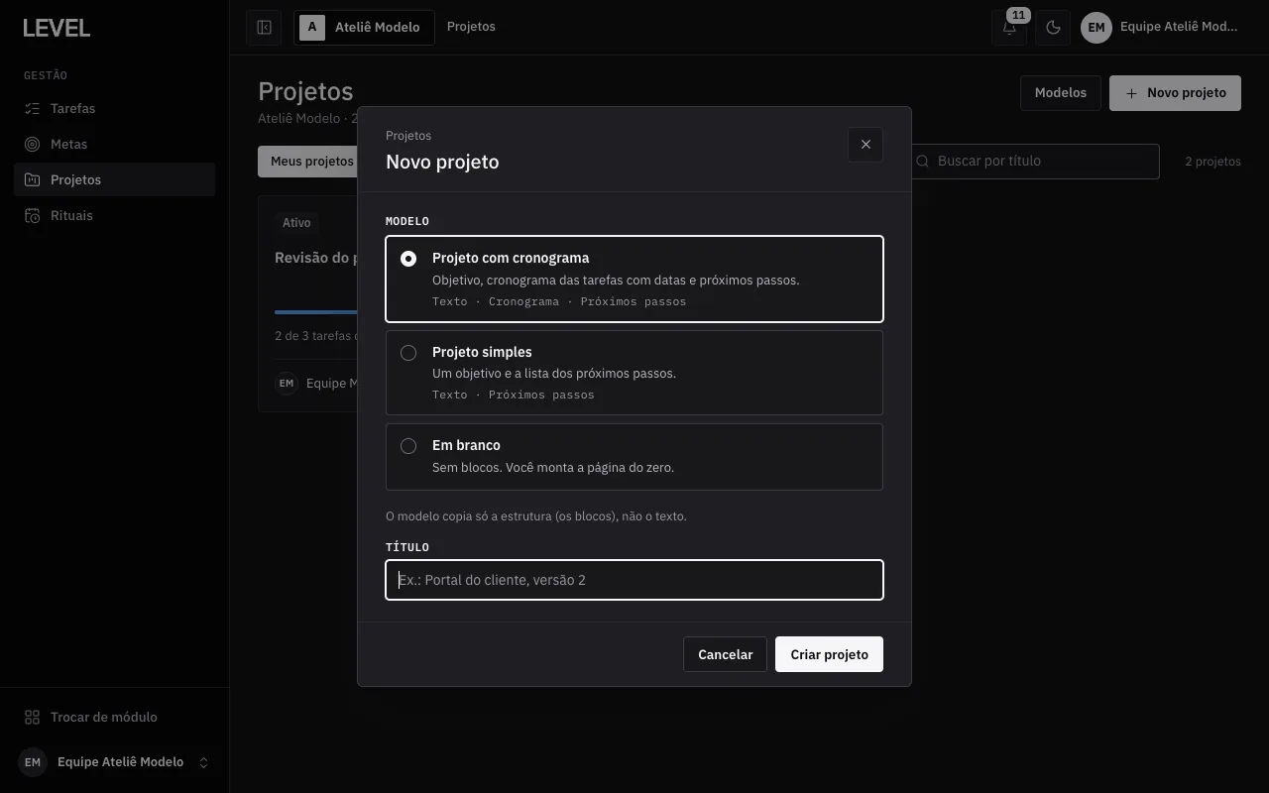The height and width of the screenshot is (793, 1269).
Task: Toggle dark mode moon icon
Action: 1053,28
